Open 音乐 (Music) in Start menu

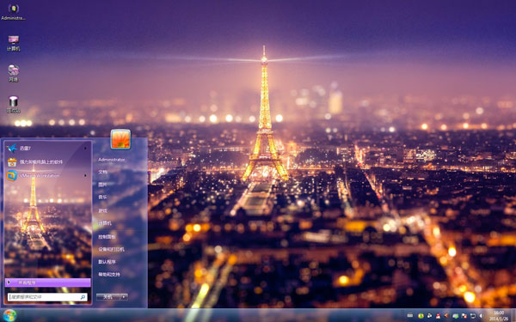(102, 197)
